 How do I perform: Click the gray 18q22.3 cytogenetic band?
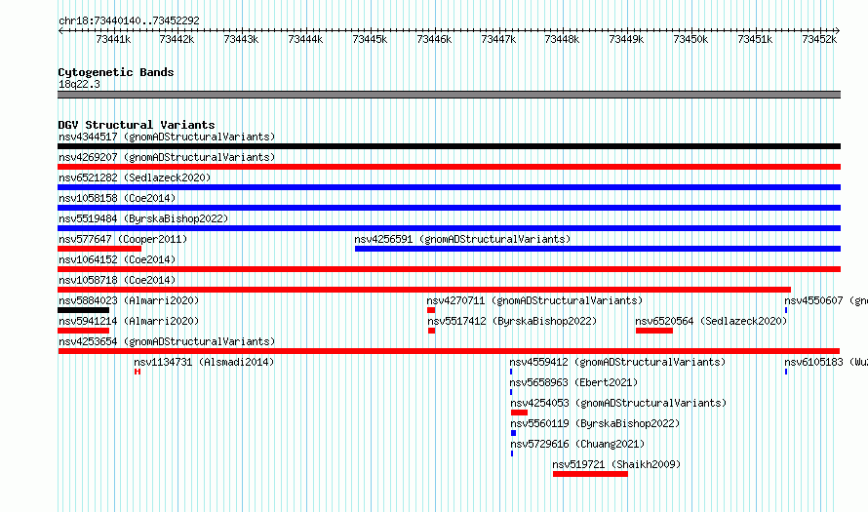(x=449, y=95)
